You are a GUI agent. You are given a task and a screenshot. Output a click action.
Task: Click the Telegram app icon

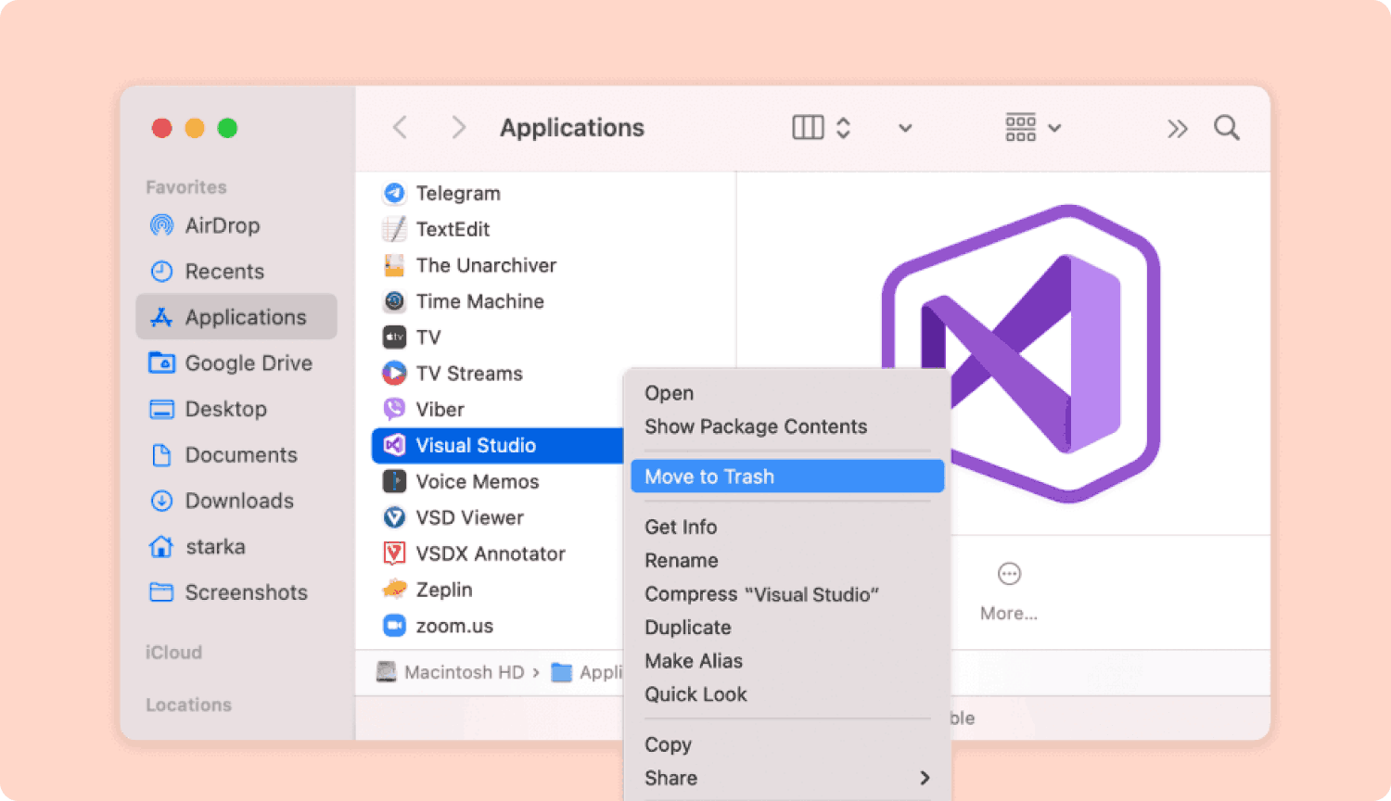(394, 193)
